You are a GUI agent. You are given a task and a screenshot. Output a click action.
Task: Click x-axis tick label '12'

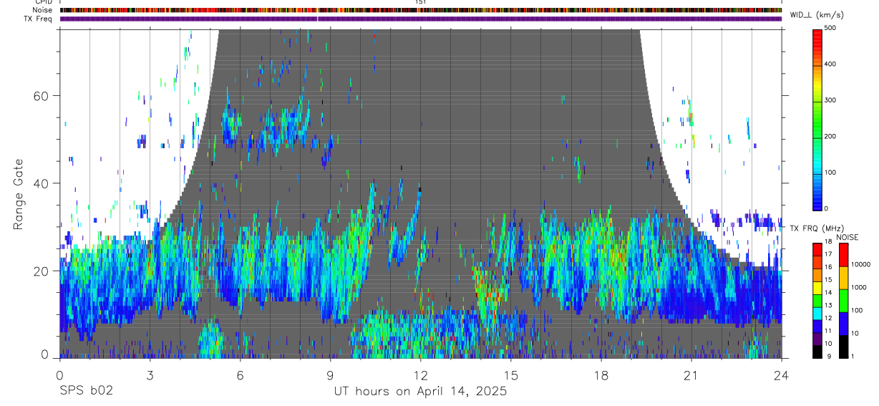pyautogui.click(x=420, y=375)
